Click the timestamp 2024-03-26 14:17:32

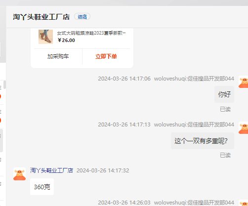[x=103, y=170]
